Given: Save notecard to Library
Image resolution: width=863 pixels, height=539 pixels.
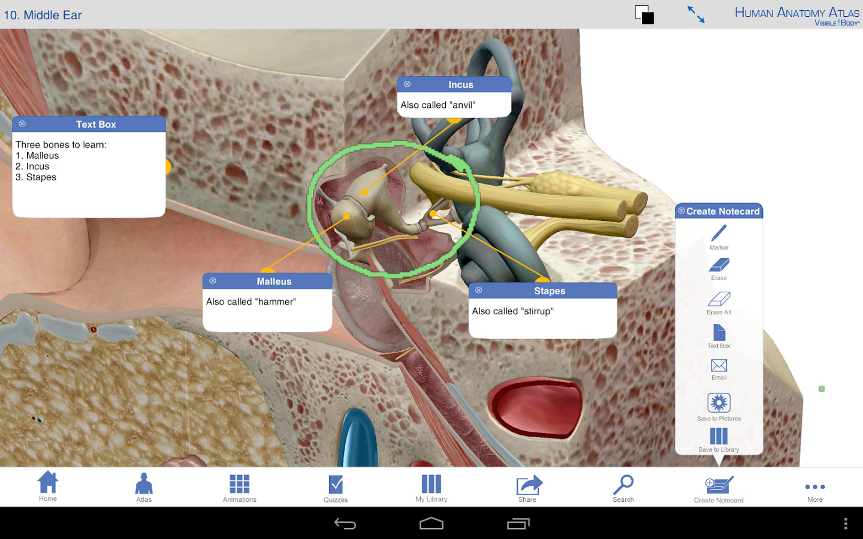Looking at the screenshot, I should 719,440.
